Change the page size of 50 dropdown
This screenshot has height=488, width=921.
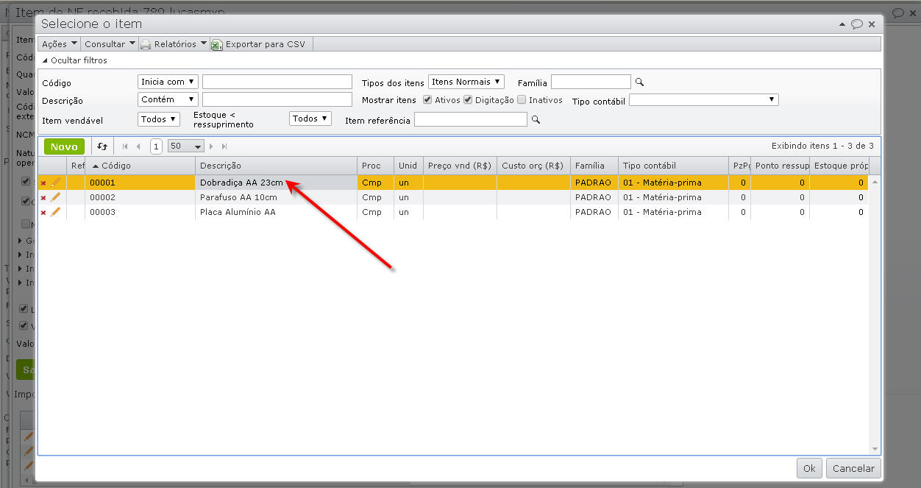[185, 146]
